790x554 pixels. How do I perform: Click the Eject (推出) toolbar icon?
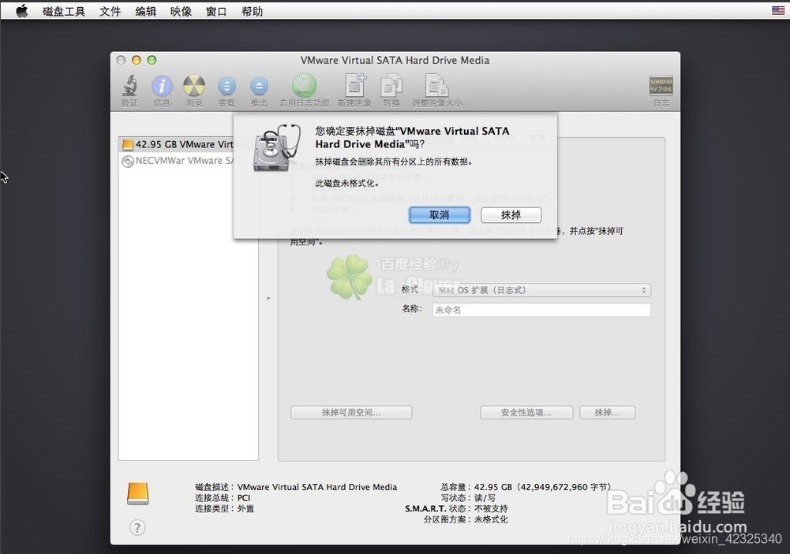tap(259, 86)
